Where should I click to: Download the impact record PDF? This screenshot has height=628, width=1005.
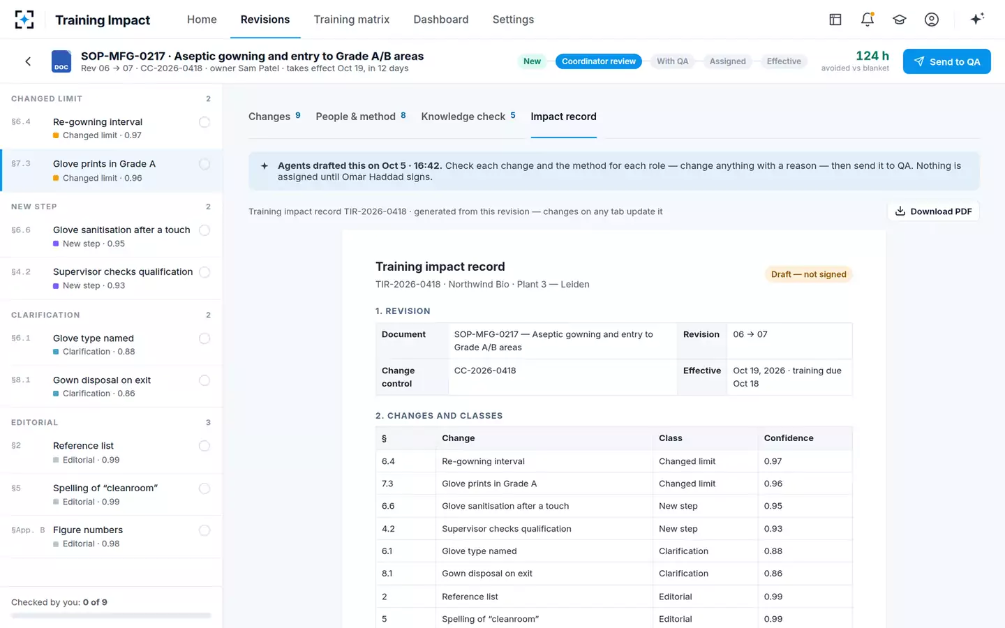(933, 211)
